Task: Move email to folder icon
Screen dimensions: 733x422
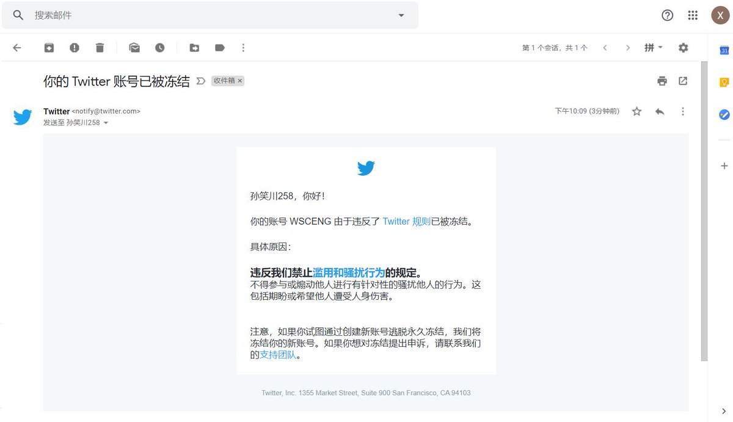Action: pyautogui.click(x=194, y=48)
